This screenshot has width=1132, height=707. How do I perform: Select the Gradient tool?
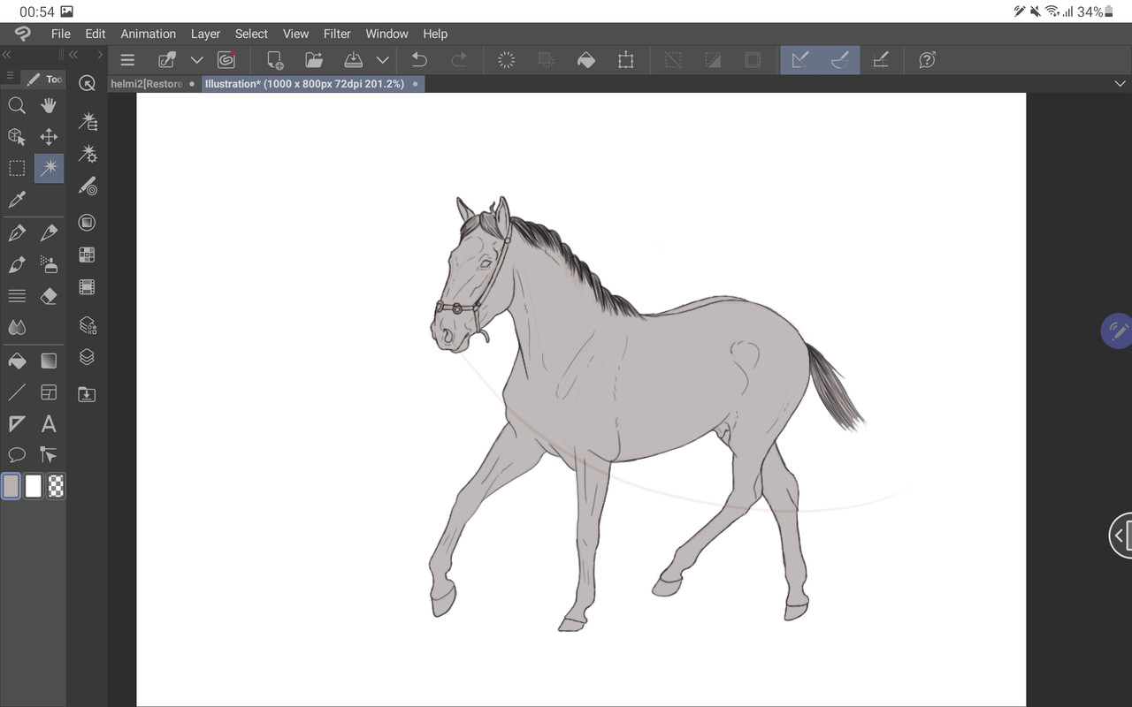49,361
